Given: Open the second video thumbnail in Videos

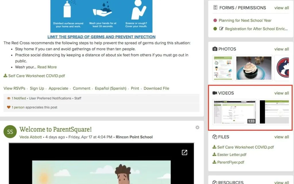Looking at the screenshot, I should point(274,112).
